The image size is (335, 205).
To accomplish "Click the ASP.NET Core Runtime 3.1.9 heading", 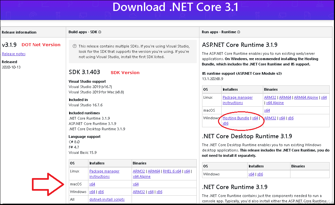I will coord(240,45).
